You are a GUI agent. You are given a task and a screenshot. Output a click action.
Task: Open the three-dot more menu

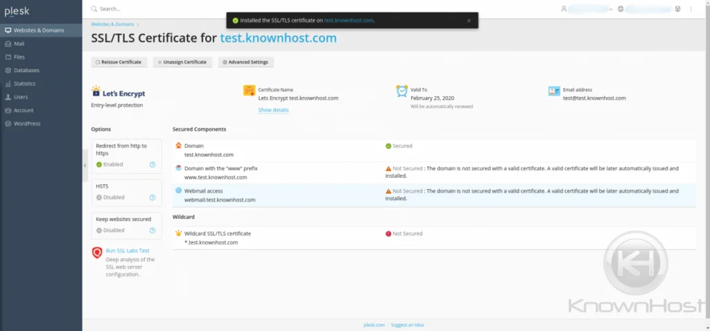point(691,8)
